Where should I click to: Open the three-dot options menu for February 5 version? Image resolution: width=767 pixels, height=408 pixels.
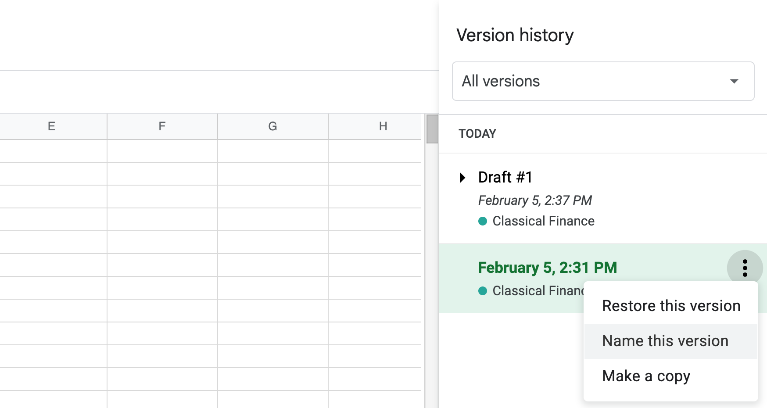[x=745, y=268]
